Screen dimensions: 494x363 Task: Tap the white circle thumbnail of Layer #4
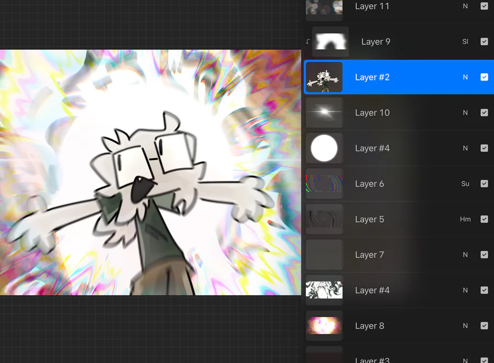[324, 148]
